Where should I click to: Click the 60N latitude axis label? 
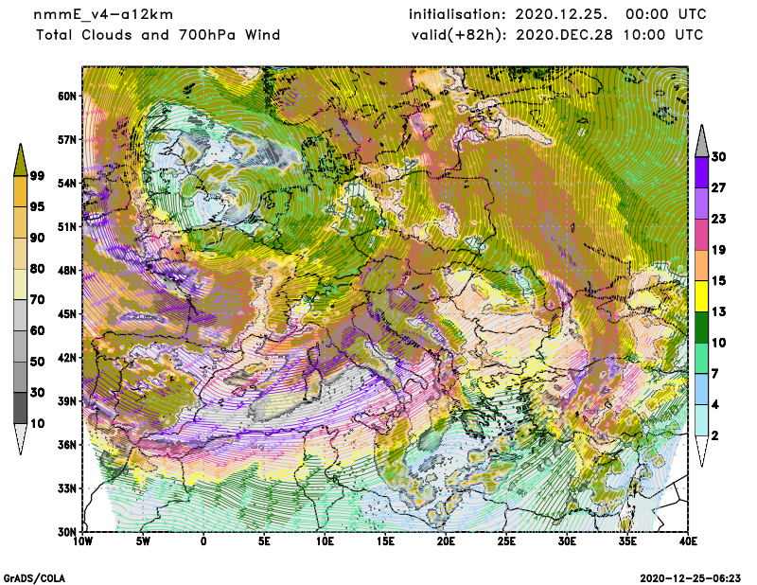click(x=66, y=96)
